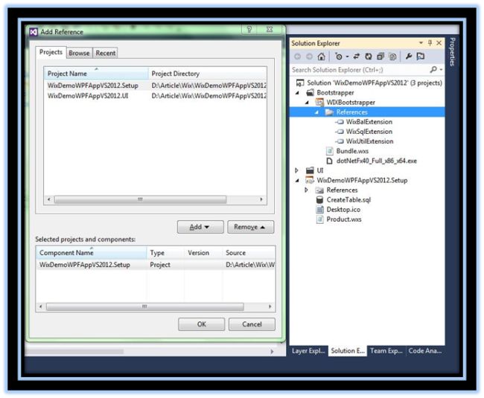Image resolution: width=484 pixels, height=398 pixels.
Task: Switch to the Team Explorer bottom tab
Action: pyautogui.click(x=386, y=351)
